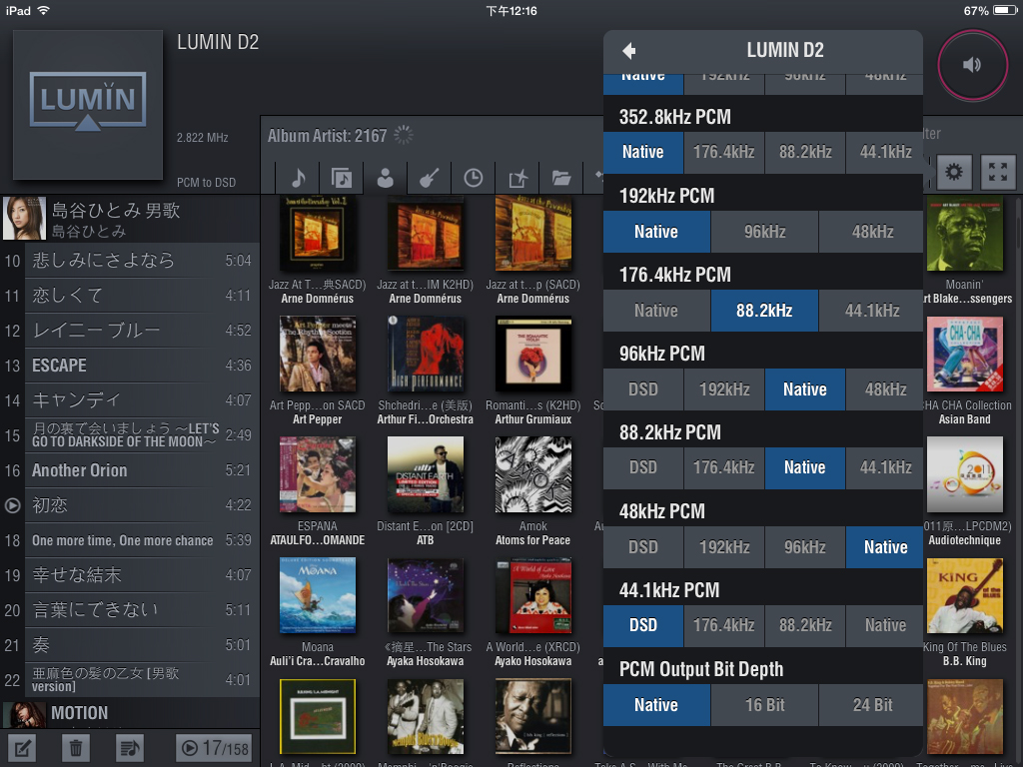Open the clock (year) browse icon
1023x767 pixels.
click(x=473, y=178)
